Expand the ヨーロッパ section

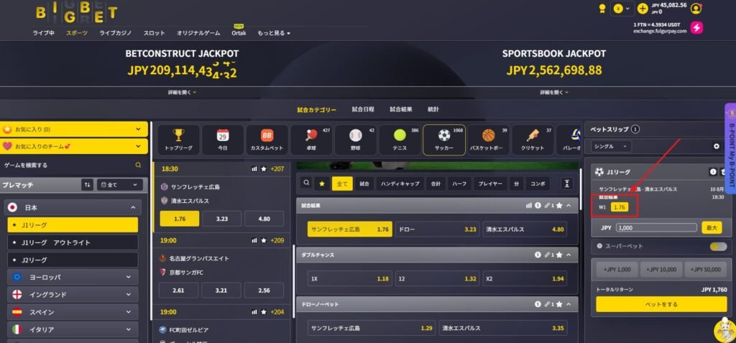[73, 278]
